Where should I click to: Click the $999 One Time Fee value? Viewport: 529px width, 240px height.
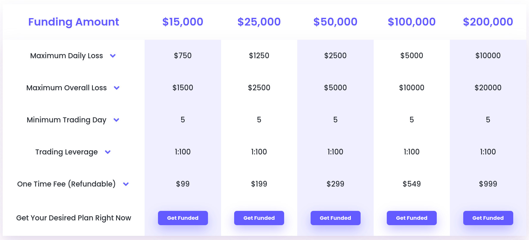tap(488, 184)
